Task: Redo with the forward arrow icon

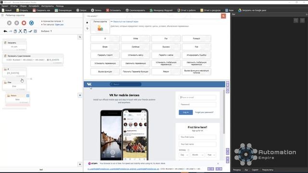Action: click(11, 31)
